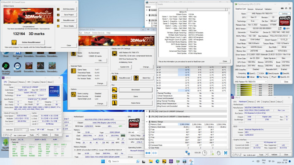Toggle the OpenGL 4.6 checkbox in GPU-Z

pos(279,77)
